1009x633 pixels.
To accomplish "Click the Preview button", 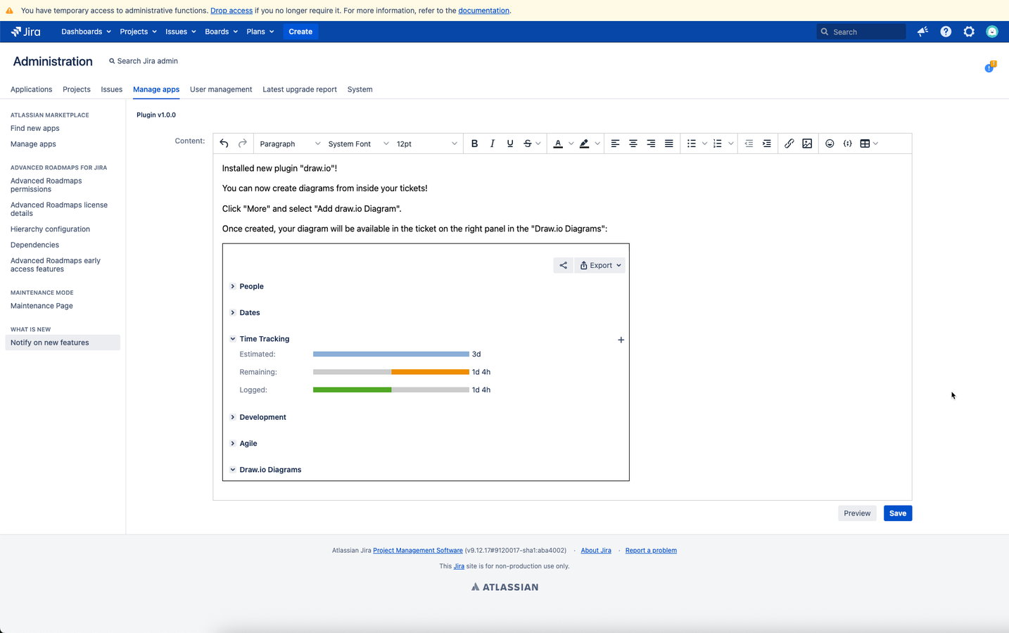I will pyautogui.click(x=857, y=513).
